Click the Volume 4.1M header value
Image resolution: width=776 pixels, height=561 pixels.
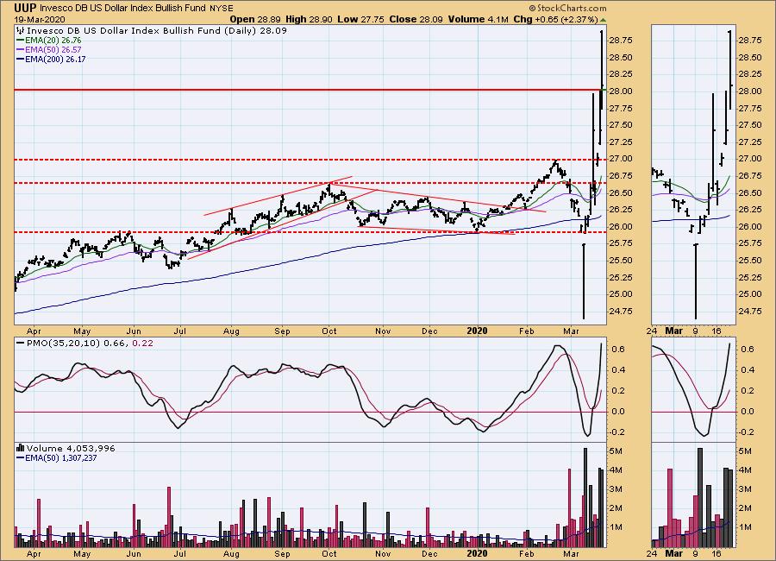(478, 19)
